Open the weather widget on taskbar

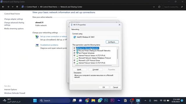12,101
